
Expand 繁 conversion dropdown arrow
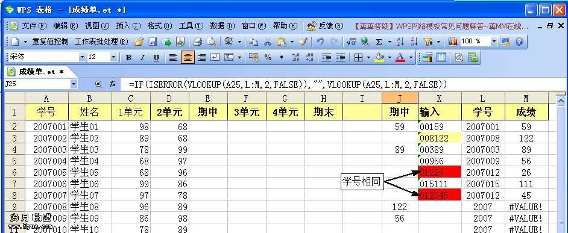click(x=239, y=42)
